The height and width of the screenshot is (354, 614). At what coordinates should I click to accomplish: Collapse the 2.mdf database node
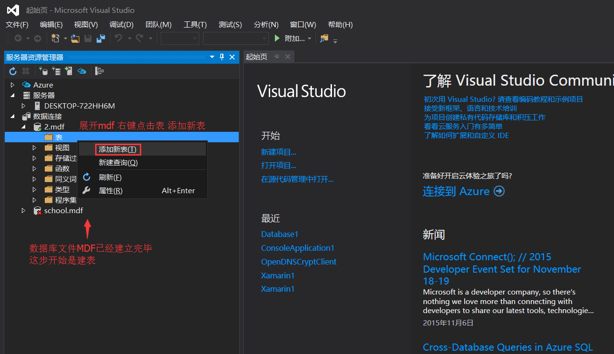pos(23,127)
